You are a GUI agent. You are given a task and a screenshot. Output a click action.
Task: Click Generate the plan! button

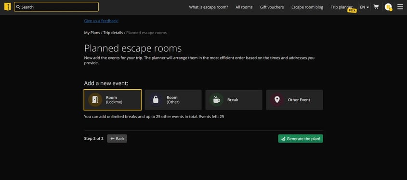[x=301, y=139]
